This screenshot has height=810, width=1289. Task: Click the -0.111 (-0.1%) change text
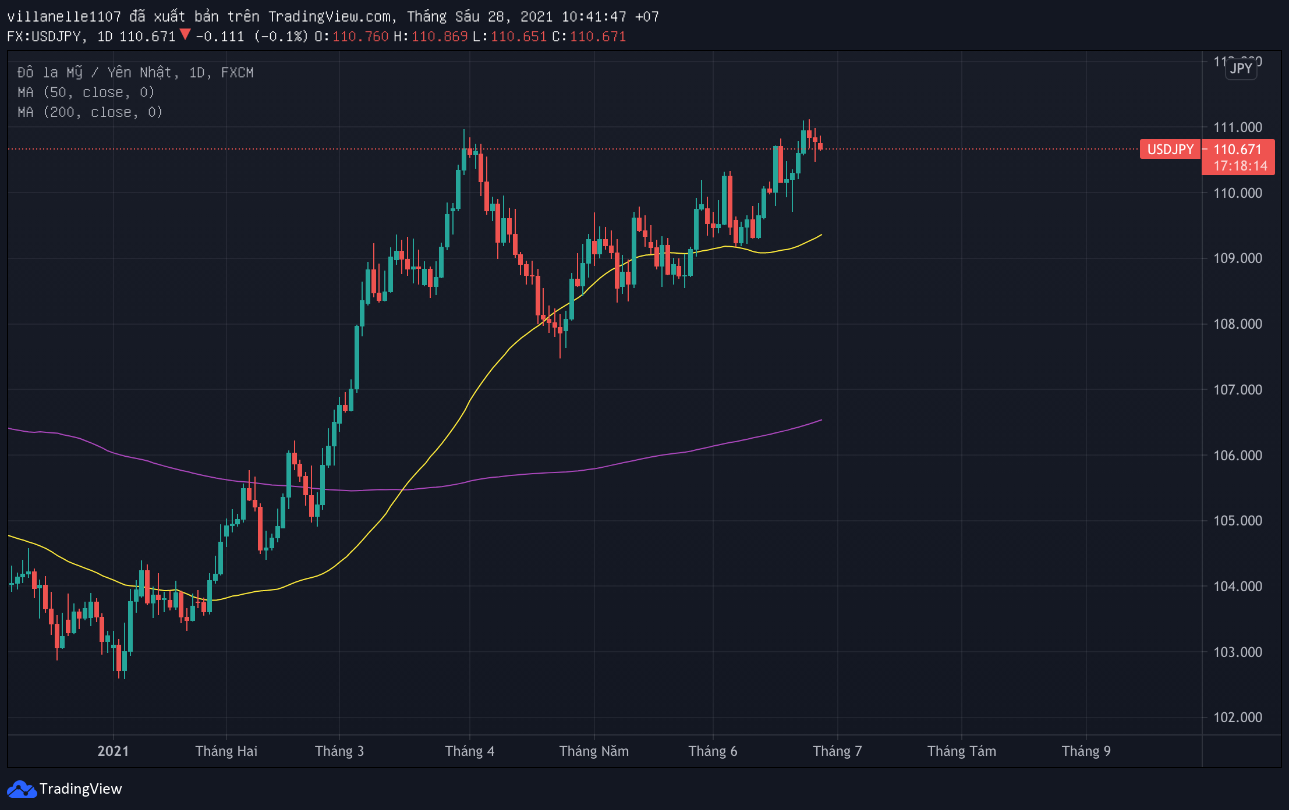pos(252,37)
